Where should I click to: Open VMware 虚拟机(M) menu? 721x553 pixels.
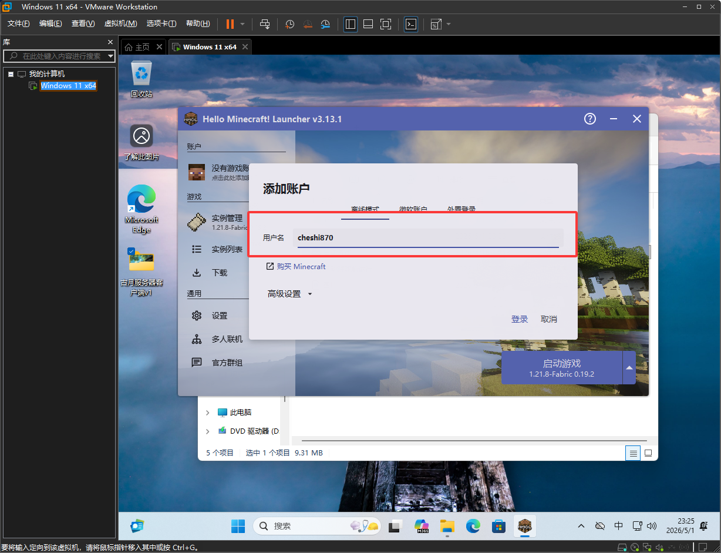click(x=120, y=24)
